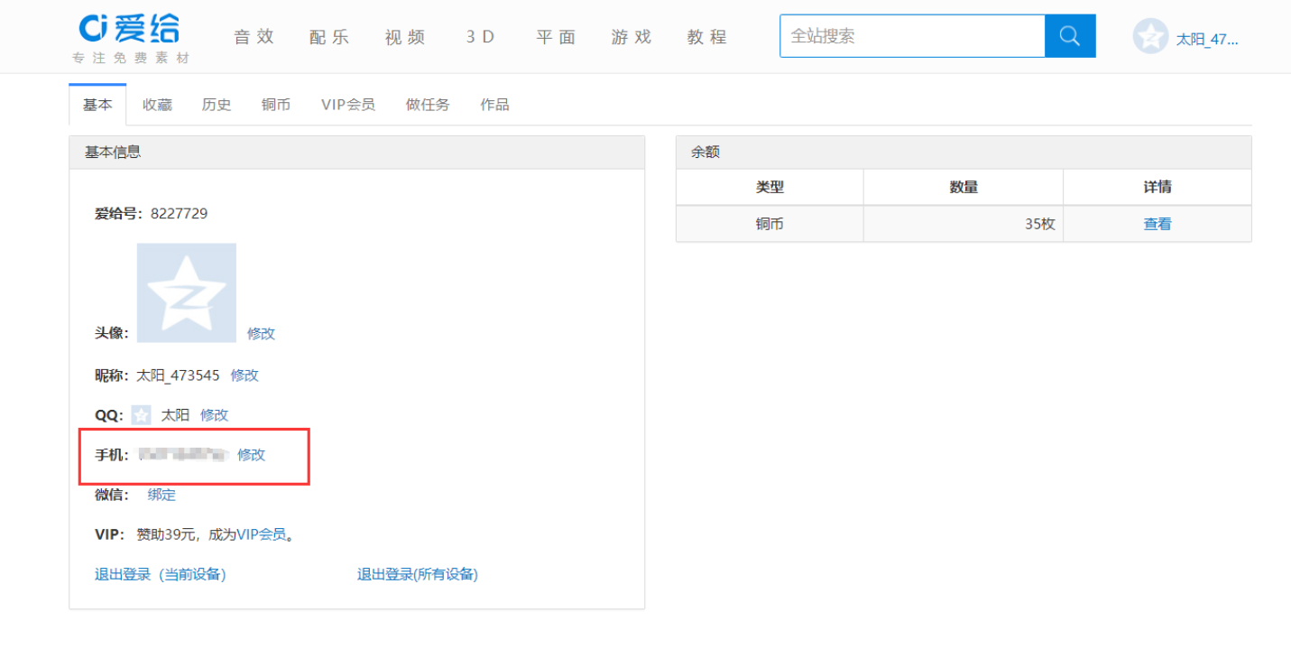Switch to the VIP会员 tab
The image size is (1291, 649).
click(x=348, y=105)
